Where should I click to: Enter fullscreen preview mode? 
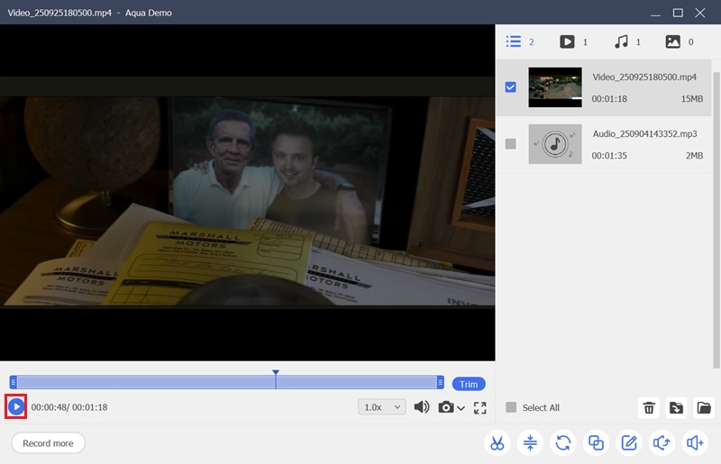(x=480, y=407)
